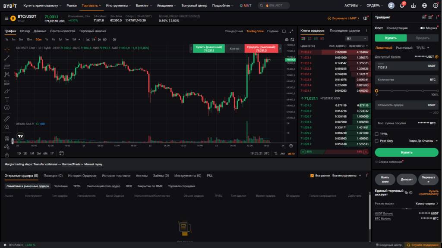Click the language globe icon
This screenshot has width=442, height=248.
(424, 6)
